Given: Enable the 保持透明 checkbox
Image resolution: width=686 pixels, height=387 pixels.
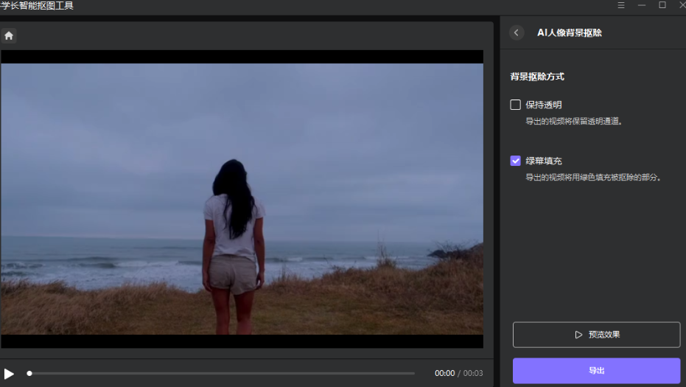Looking at the screenshot, I should coord(516,105).
